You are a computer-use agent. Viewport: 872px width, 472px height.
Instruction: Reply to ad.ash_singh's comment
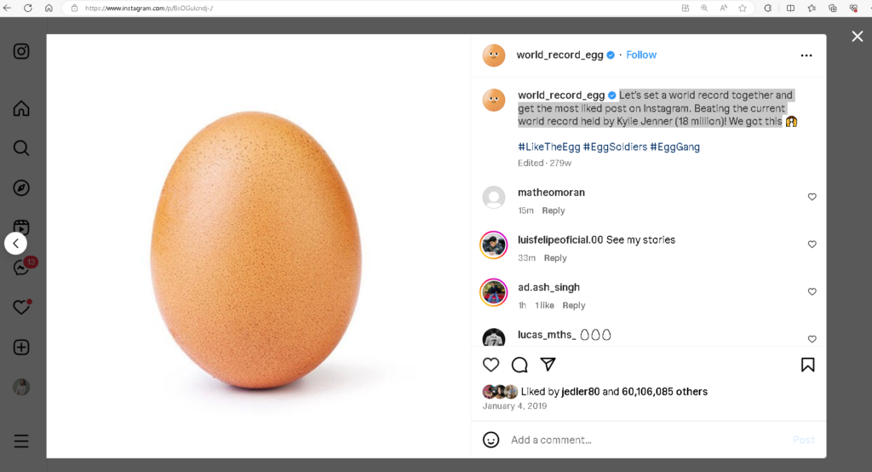[573, 305]
